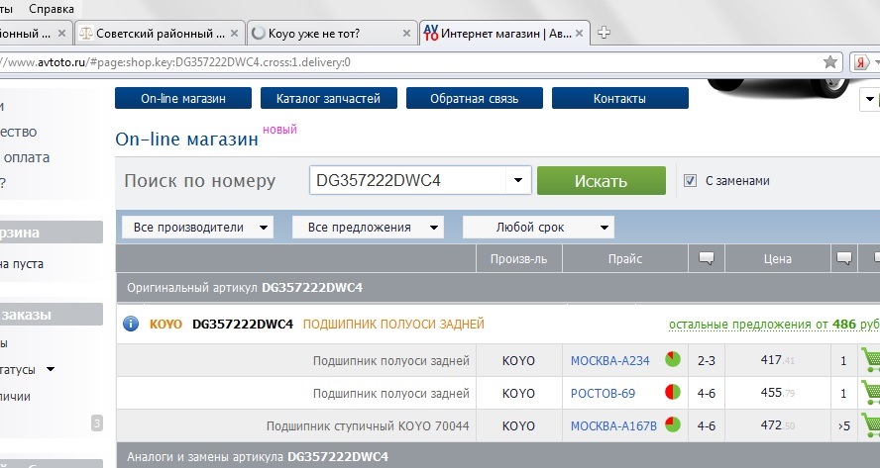Add MOSCOW-A167B offer to cart
Screen dimensions: 880x468
(871, 424)
